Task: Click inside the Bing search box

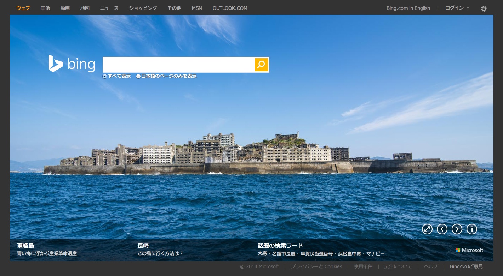Action: point(178,65)
